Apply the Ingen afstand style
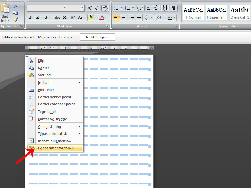Screen dimensions: 251x188 (x=217, y=13)
